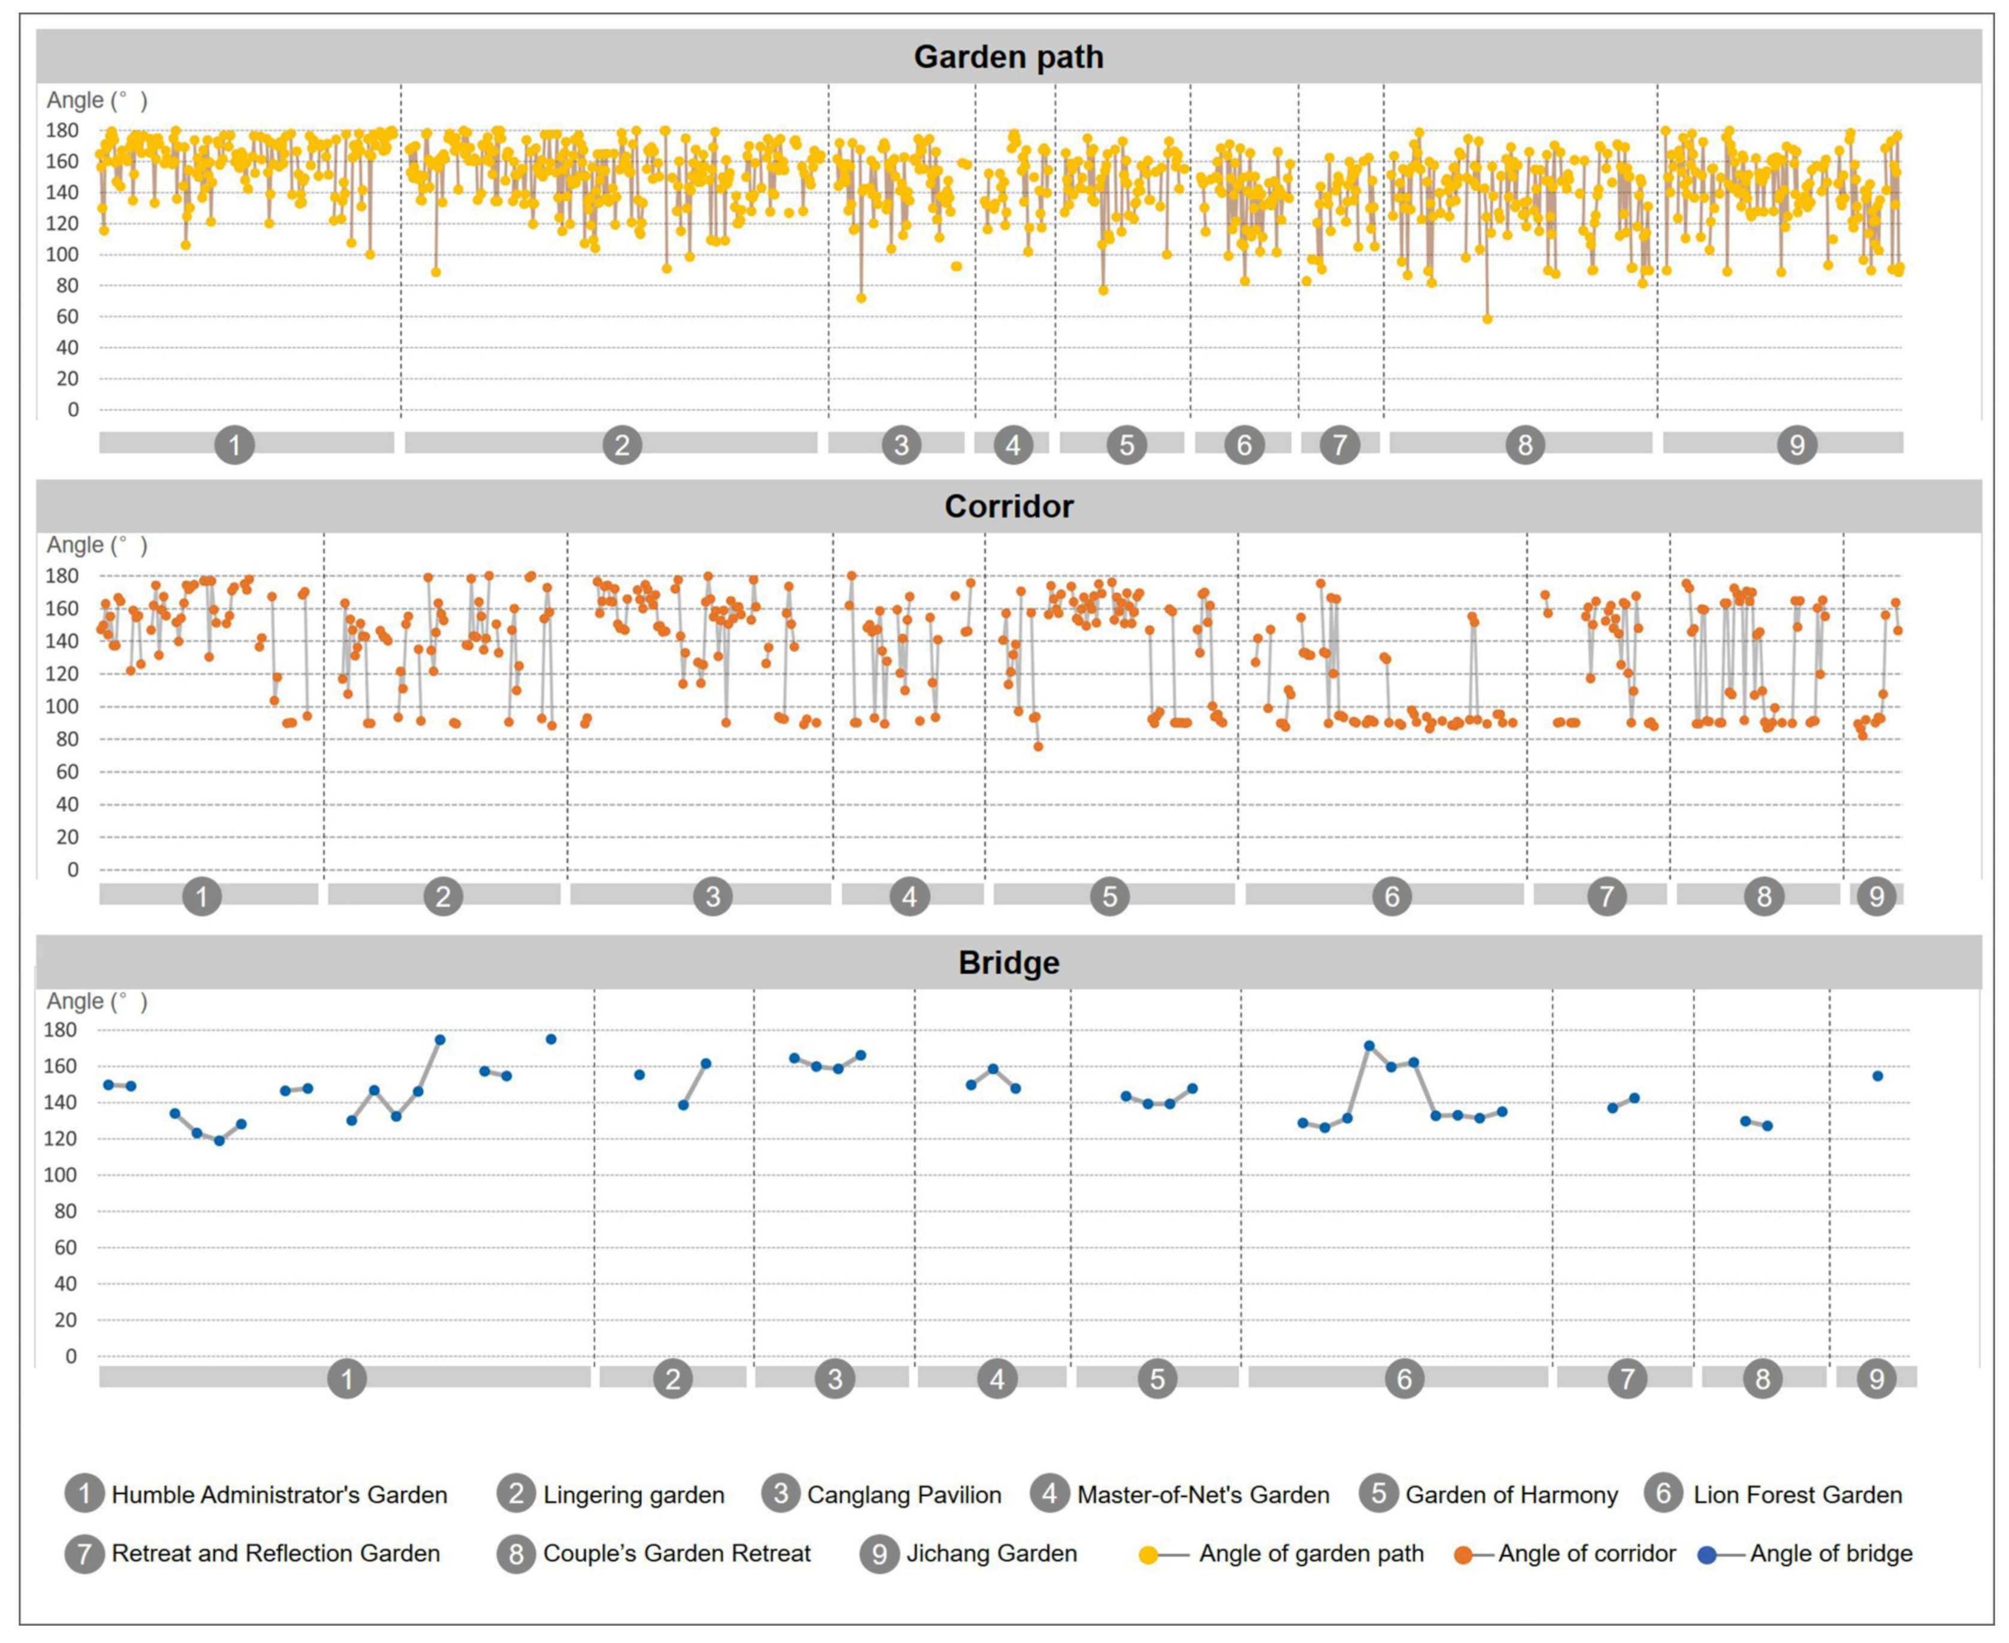
Task: Click circle 8 beside Couple's Garden Retreat
Action: click(x=516, y=1554)
